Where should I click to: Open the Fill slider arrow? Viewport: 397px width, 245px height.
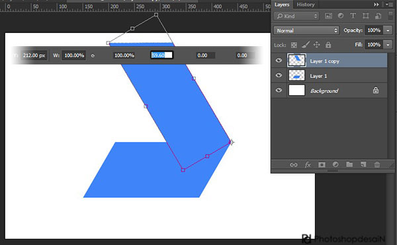click(x=388, y=45)
